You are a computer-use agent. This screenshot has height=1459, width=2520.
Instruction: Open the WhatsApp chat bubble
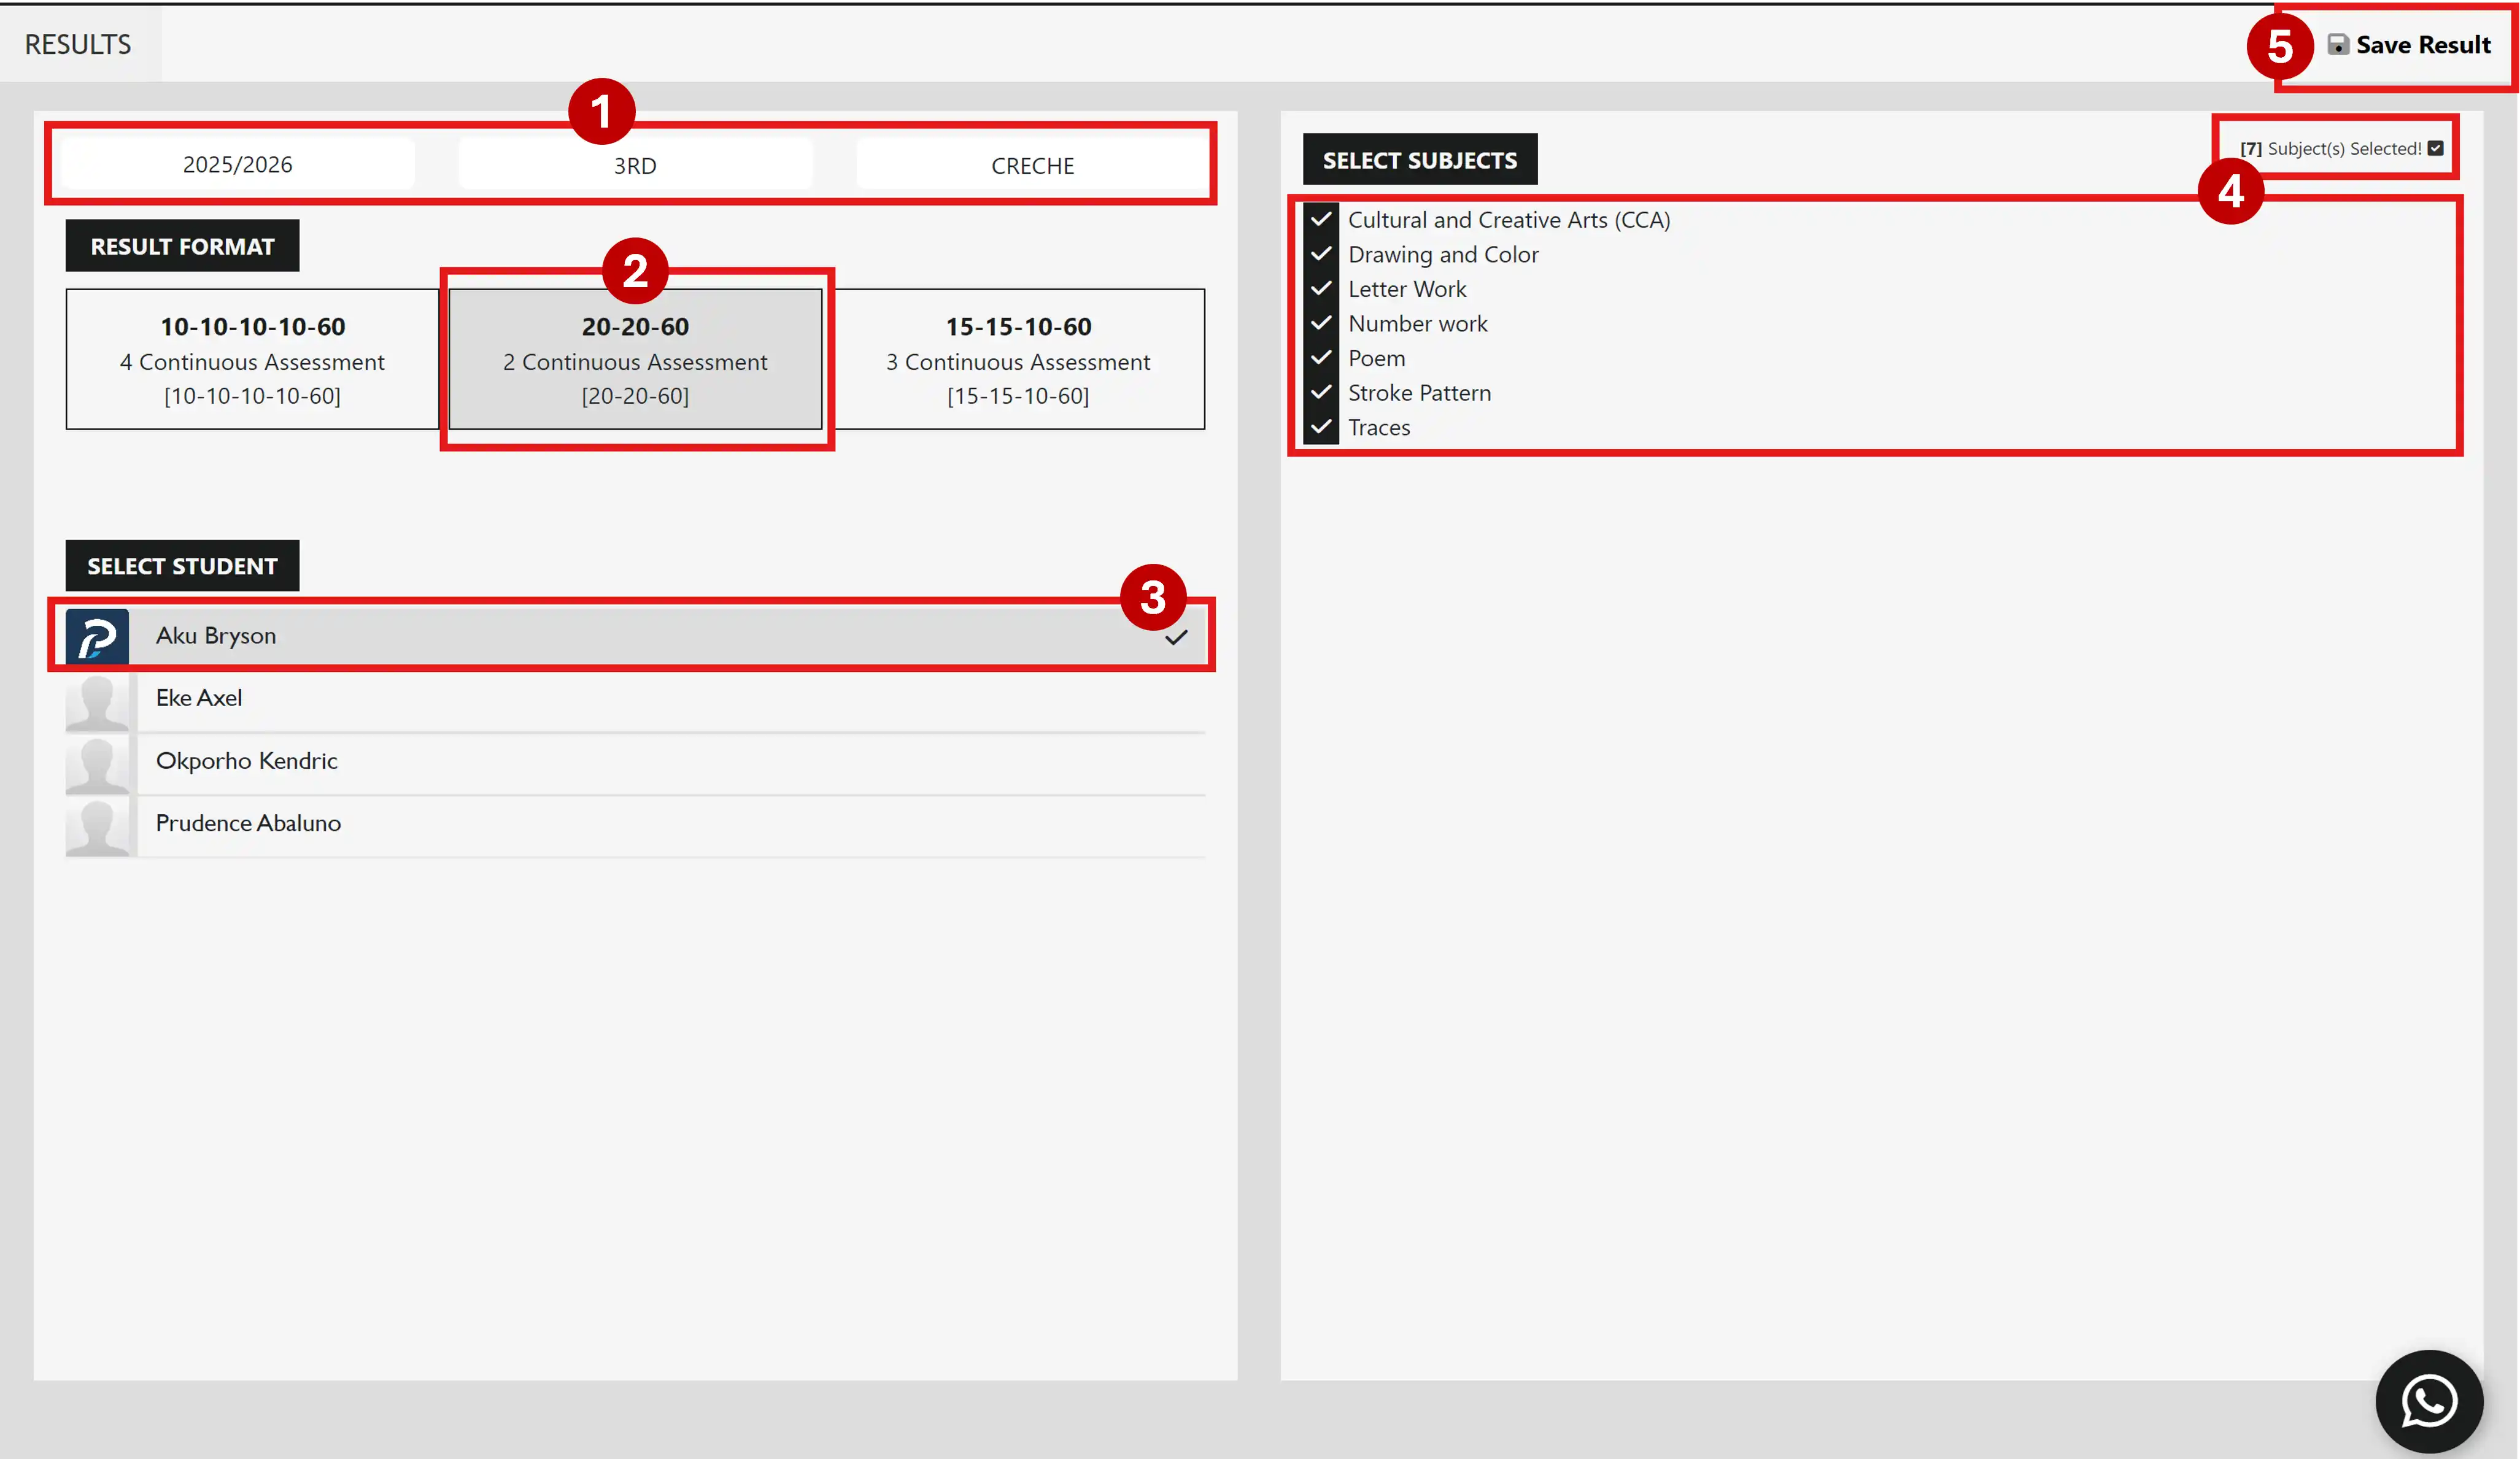[x=2429, y=1401]
